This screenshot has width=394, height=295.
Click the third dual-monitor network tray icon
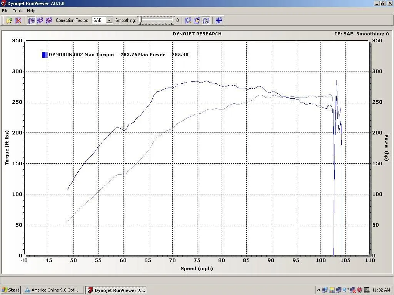pyautogui.click(x=339, y=290)
